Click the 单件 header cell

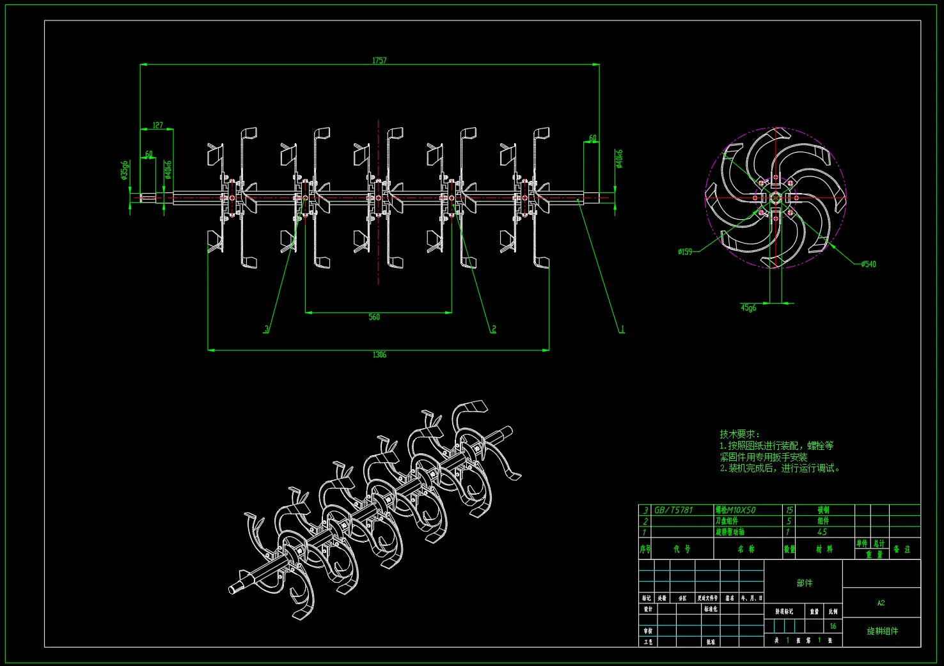pos(862,543)
